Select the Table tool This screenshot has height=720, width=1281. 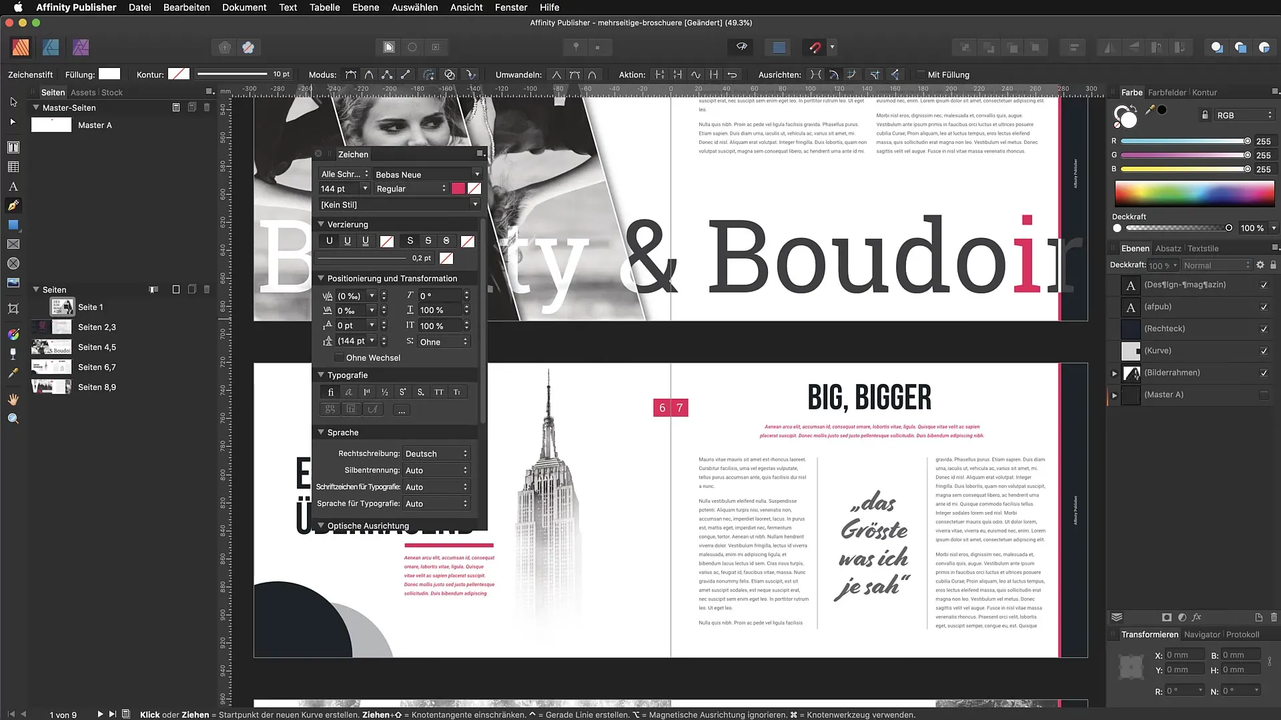tap(13, 167)
